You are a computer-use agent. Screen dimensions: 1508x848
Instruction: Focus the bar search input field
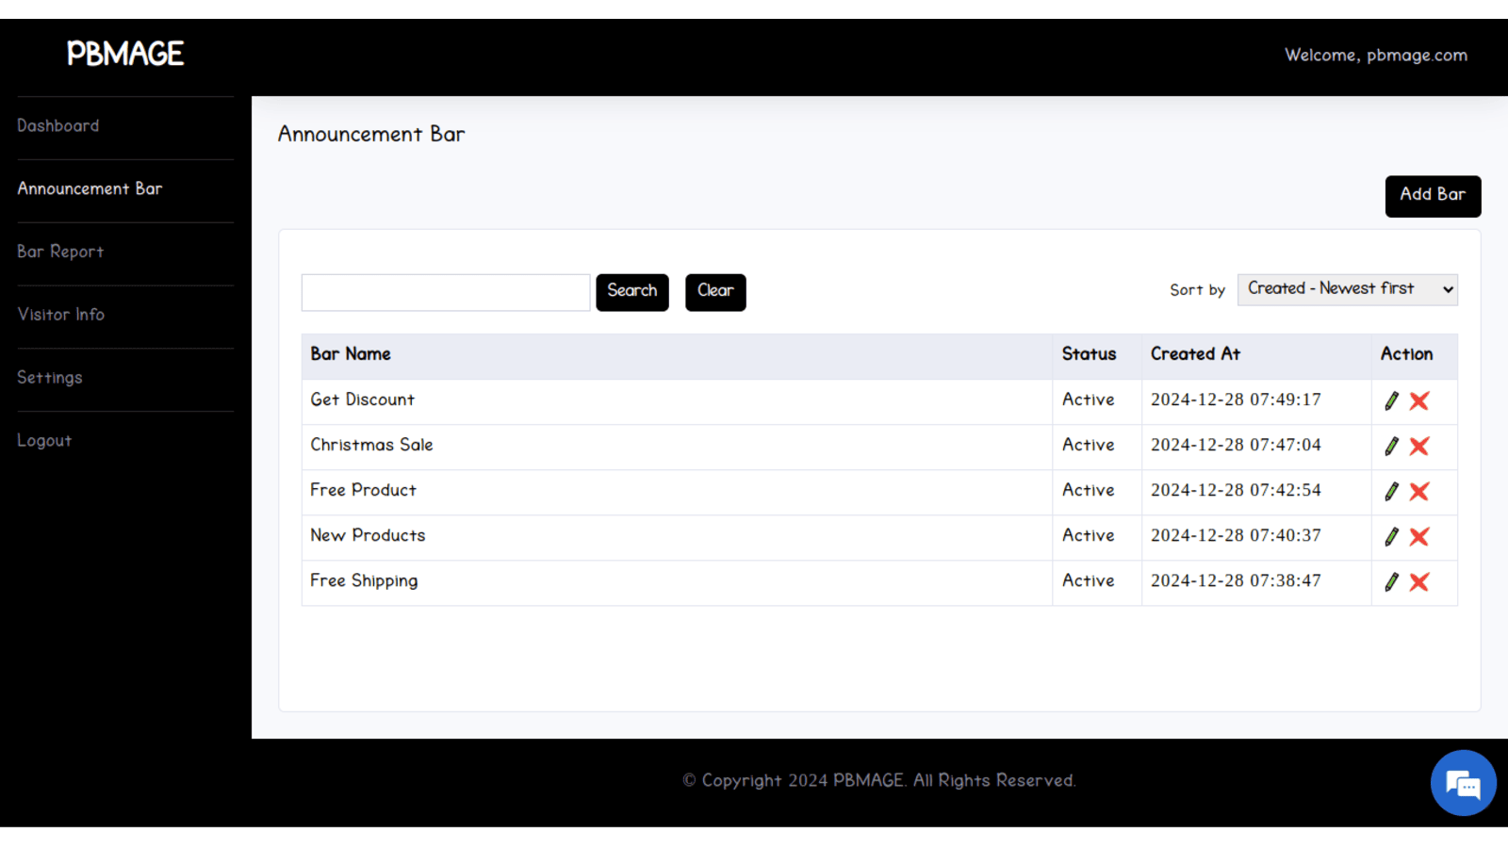(446, 292)
